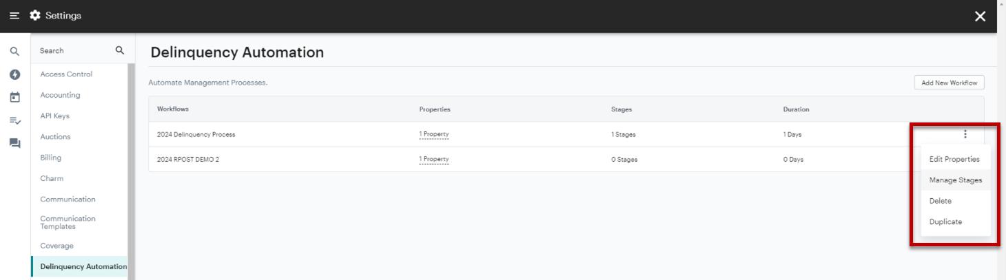Viewport: 1006px width, 280px height.
Task: Open the chat messages icon
Action: click(x=14, y=143)
